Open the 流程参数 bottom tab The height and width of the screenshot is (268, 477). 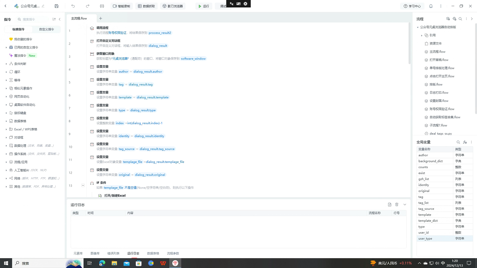[173, 253]
